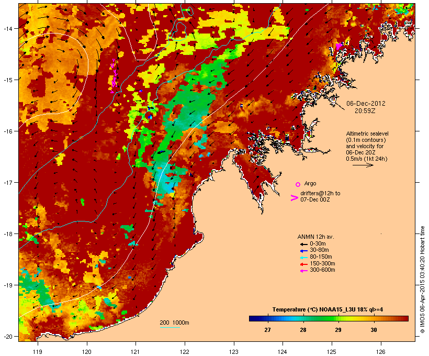
Task: Click the blue 30-80m legend arrow
Action: 303,251
